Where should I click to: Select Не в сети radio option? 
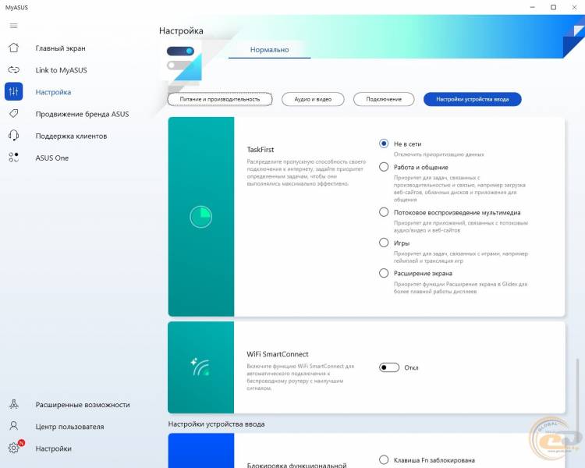(384, 144)
